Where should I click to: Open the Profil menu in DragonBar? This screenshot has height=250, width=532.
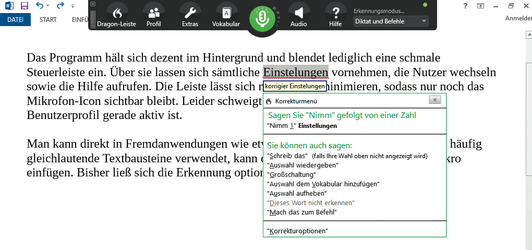[154, 16]
